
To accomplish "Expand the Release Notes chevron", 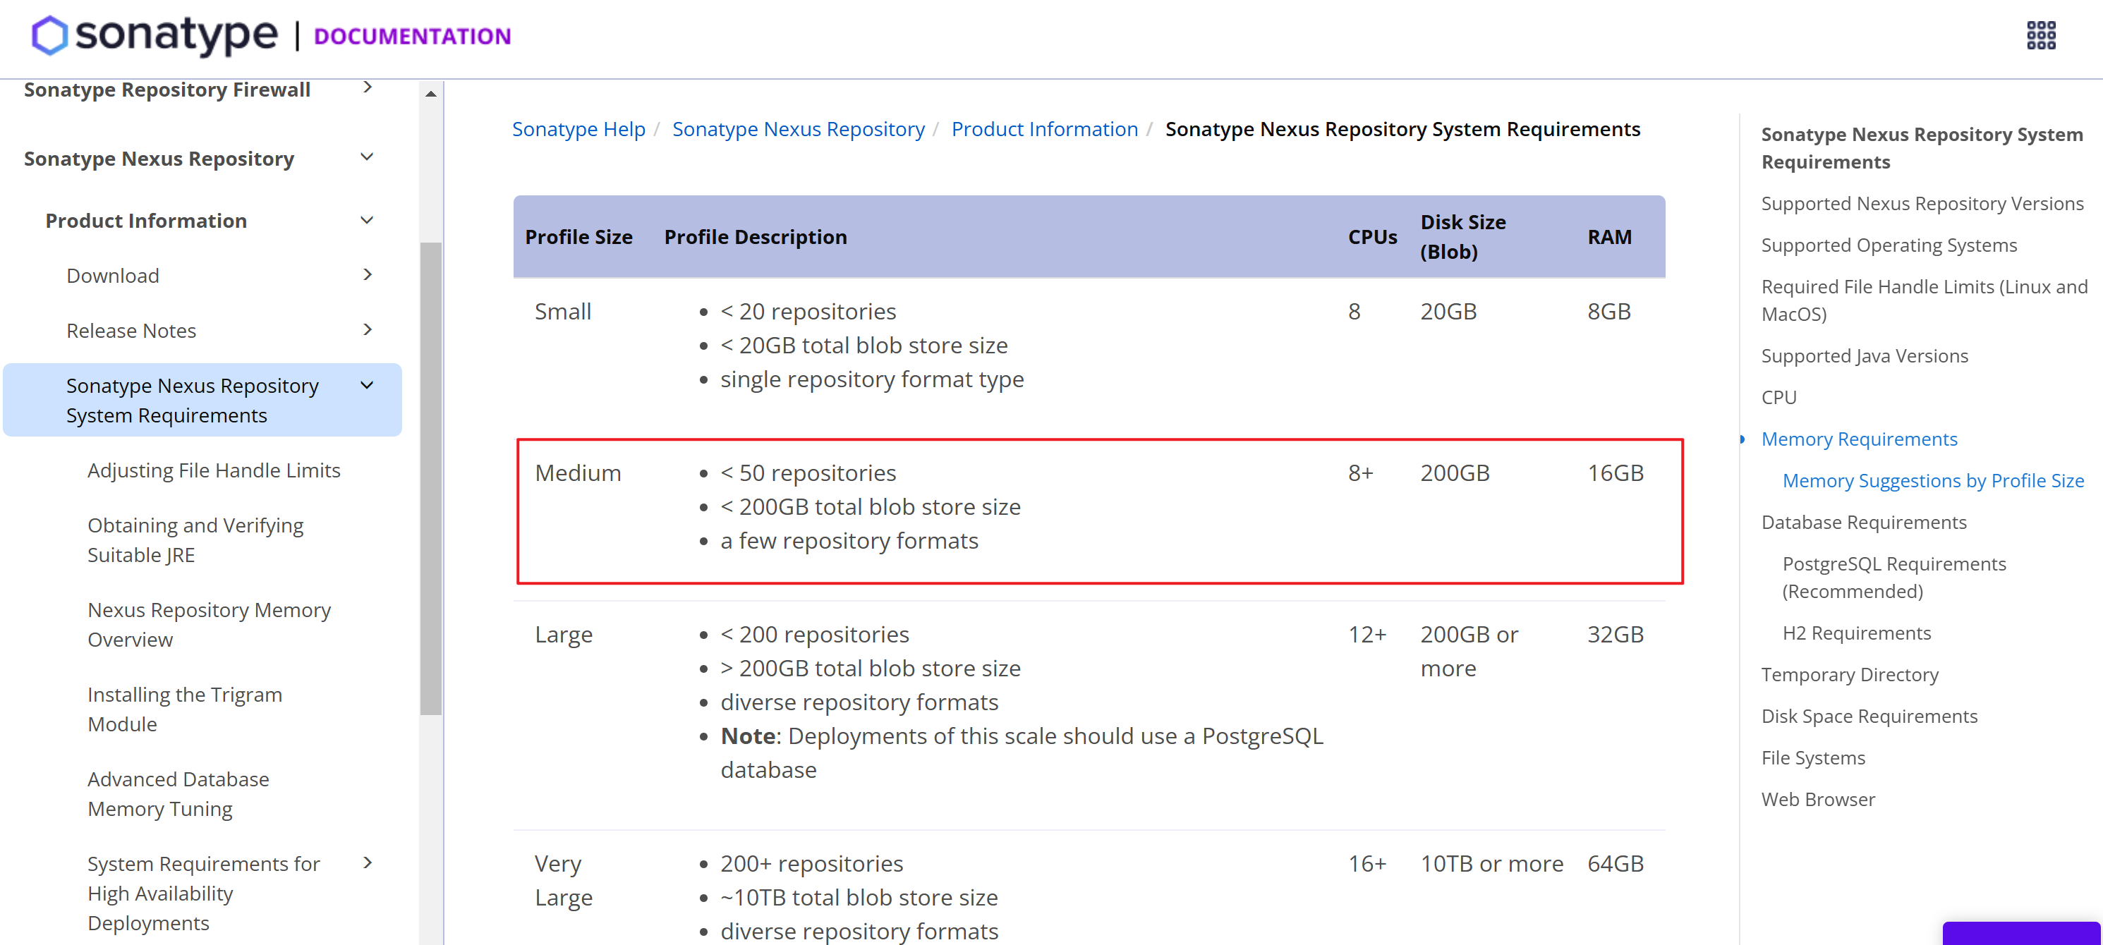I will point(368,329).
